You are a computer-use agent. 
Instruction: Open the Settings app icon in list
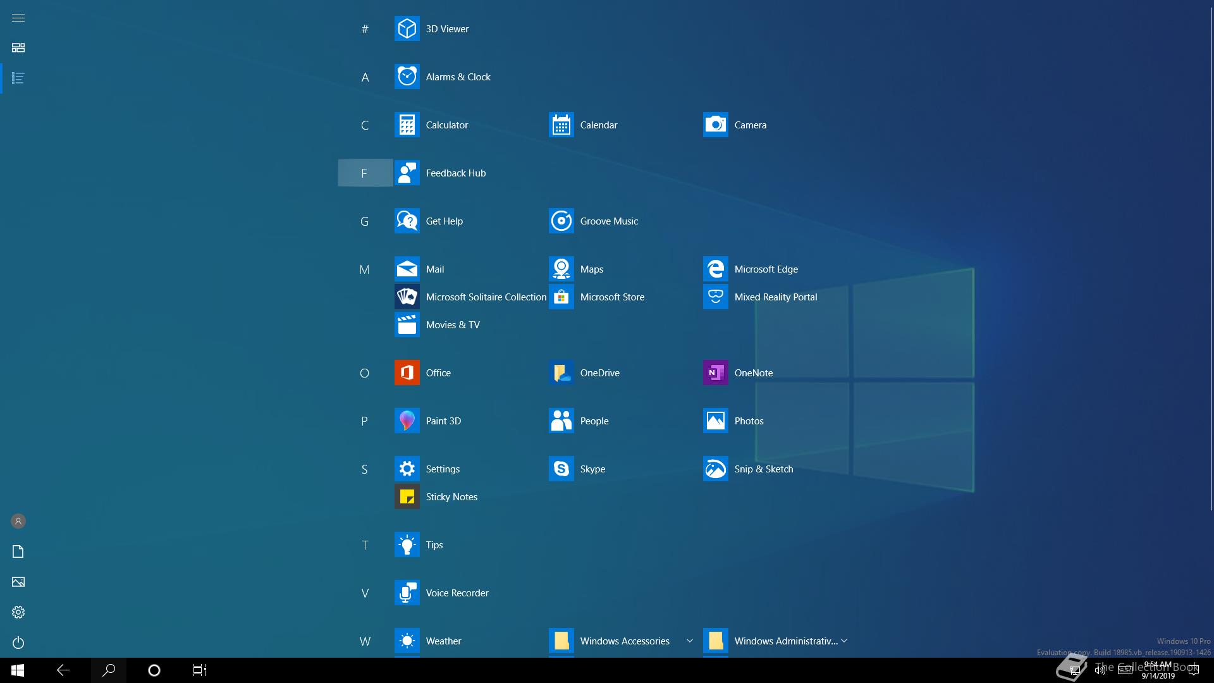coord(407,469)
